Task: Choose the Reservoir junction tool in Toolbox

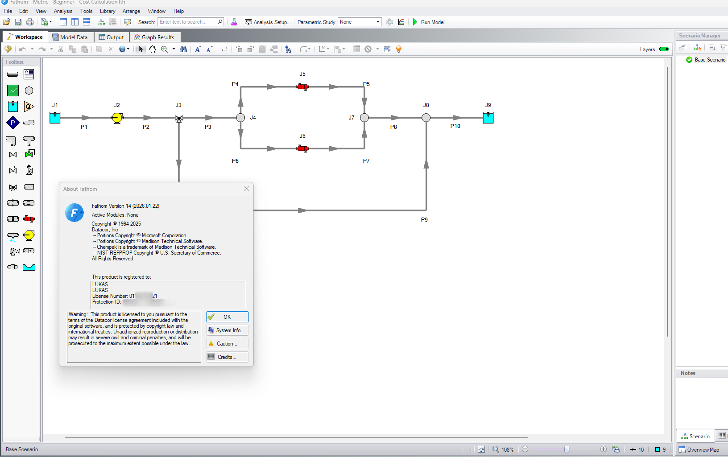Action: [x=13, y=107]
